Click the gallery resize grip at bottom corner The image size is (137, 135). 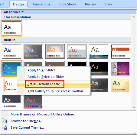(135, 133)
